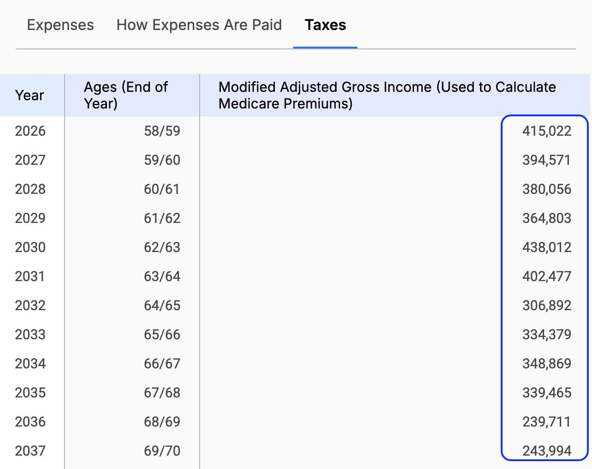Screen dimensions: 592x469
Task: Click the 438,012 income value
Action: click(x=546, y=247)
